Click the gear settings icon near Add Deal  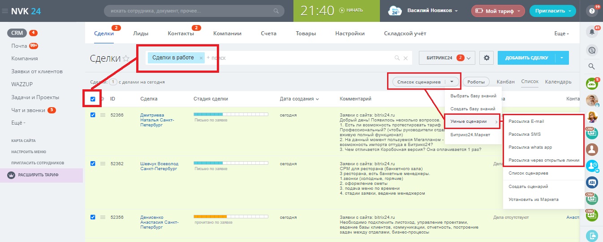tap(486, 58)
